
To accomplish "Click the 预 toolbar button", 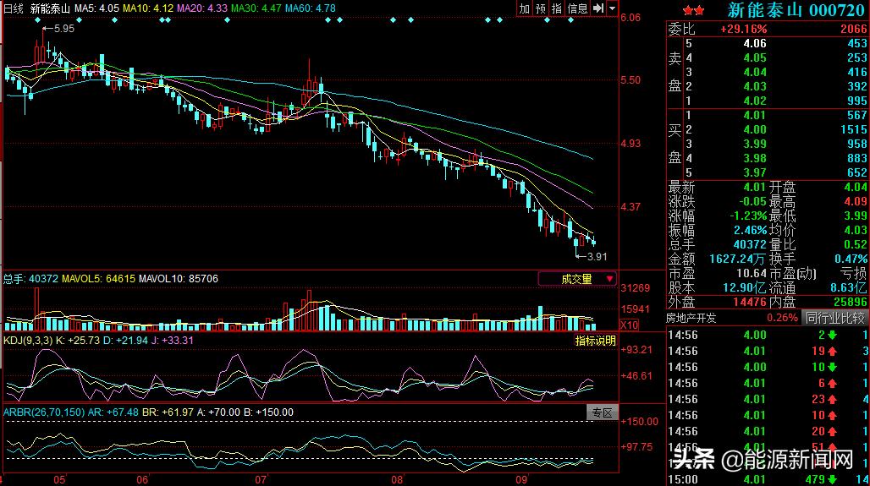I will tap(541, 8).
